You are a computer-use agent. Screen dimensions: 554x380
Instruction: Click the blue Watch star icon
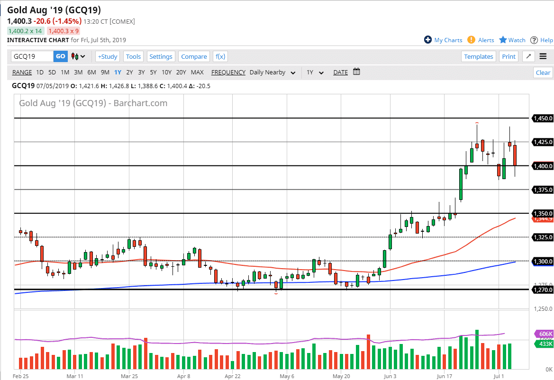[503, 40]
